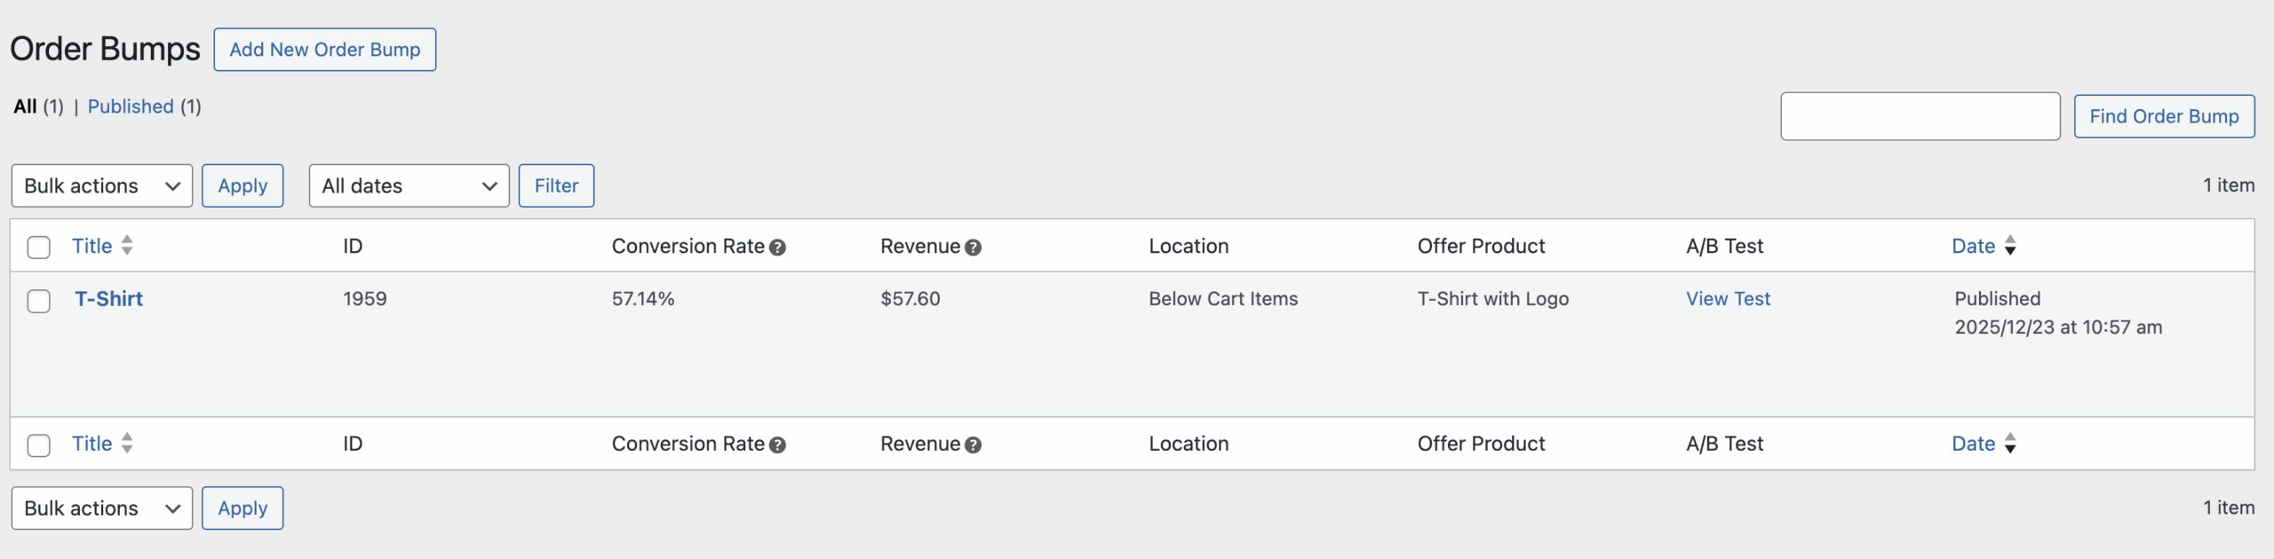2274x559 pixels.
Task: Click the Date sort arrows in footer
Action: [x=2010, y=444]
